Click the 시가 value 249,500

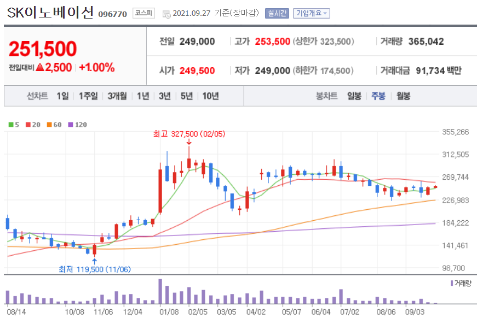[x=197, y=70]
